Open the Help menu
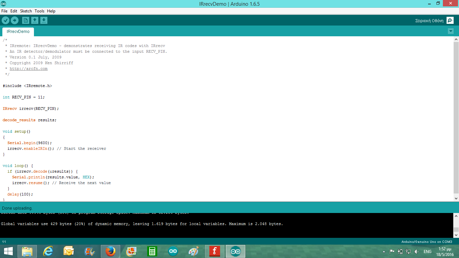 pyautogui.click(x=51, y=11)
